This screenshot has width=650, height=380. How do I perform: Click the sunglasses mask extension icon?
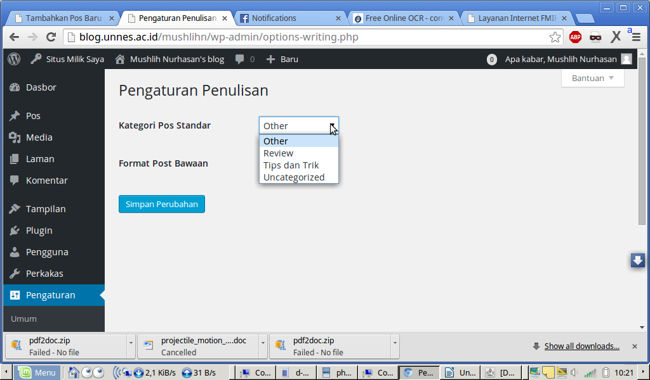595,37
